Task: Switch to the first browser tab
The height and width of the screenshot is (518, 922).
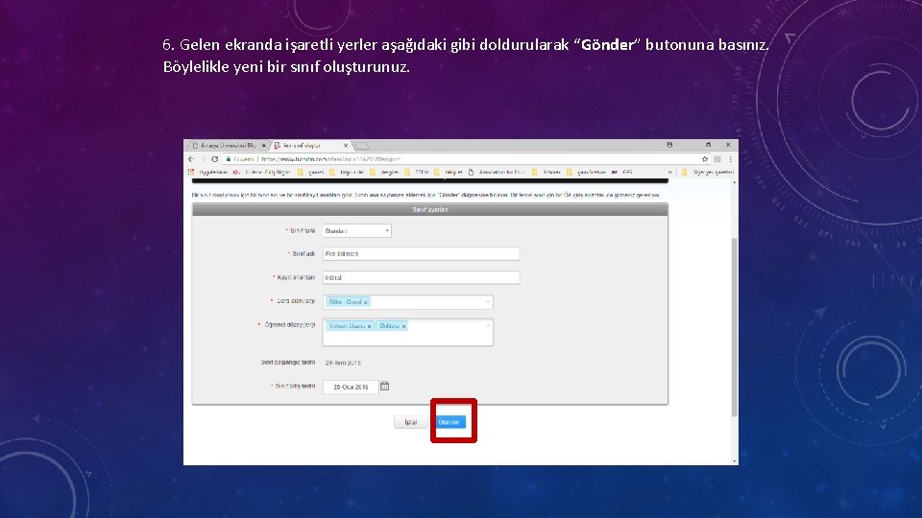Action: pyautogui.click(x=227, y=145)
